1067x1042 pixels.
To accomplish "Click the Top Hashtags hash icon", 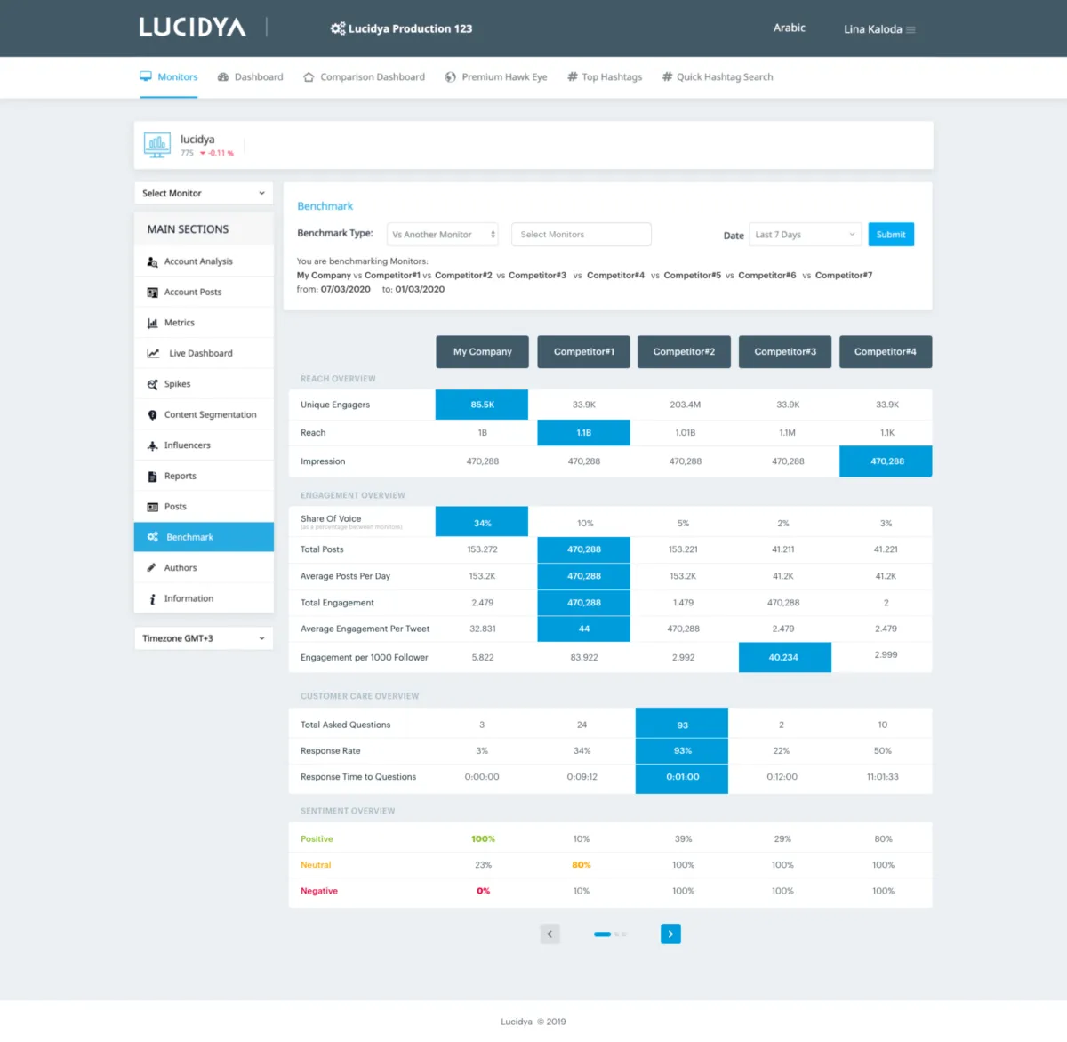I will pyautogui.click(x=573, y=77).
